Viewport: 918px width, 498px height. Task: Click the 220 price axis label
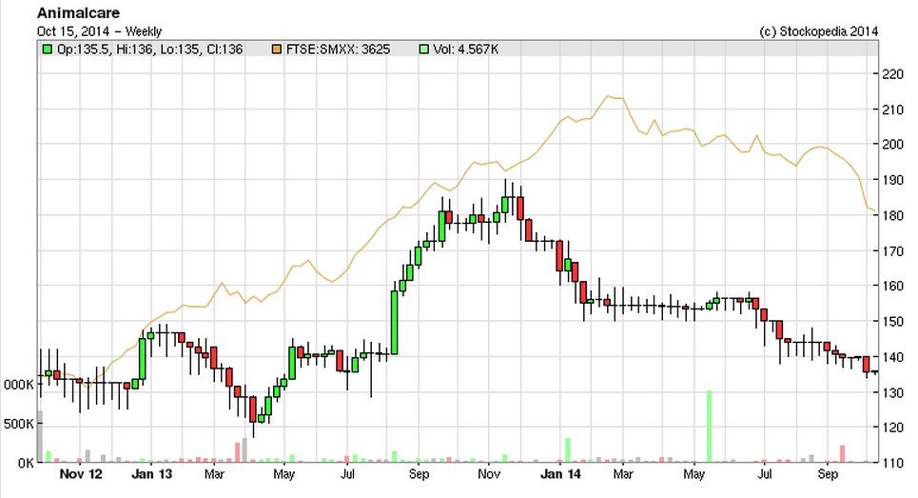[893, 74]
